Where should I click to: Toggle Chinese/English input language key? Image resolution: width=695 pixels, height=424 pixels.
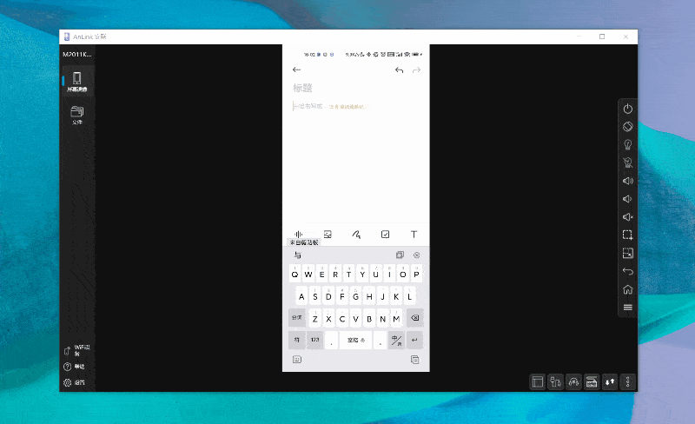[397, 340]
